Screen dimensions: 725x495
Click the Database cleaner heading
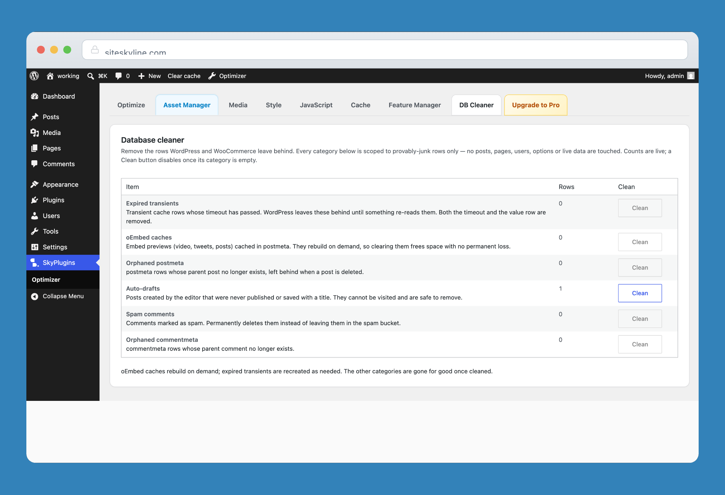click(x=153, y=140)
